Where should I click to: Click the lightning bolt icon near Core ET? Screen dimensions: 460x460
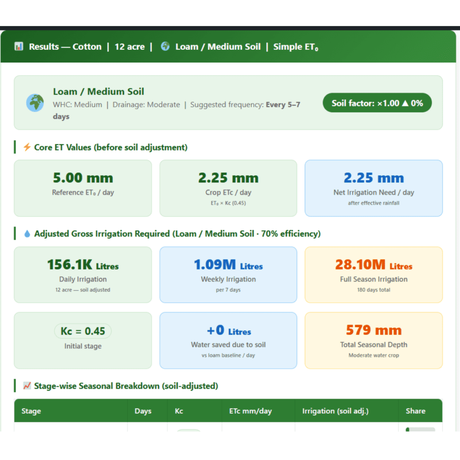(x=27, y=147)
